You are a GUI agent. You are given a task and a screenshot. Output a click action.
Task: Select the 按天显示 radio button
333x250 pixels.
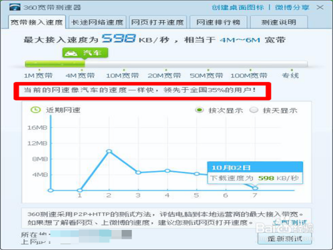click(254, 110)
